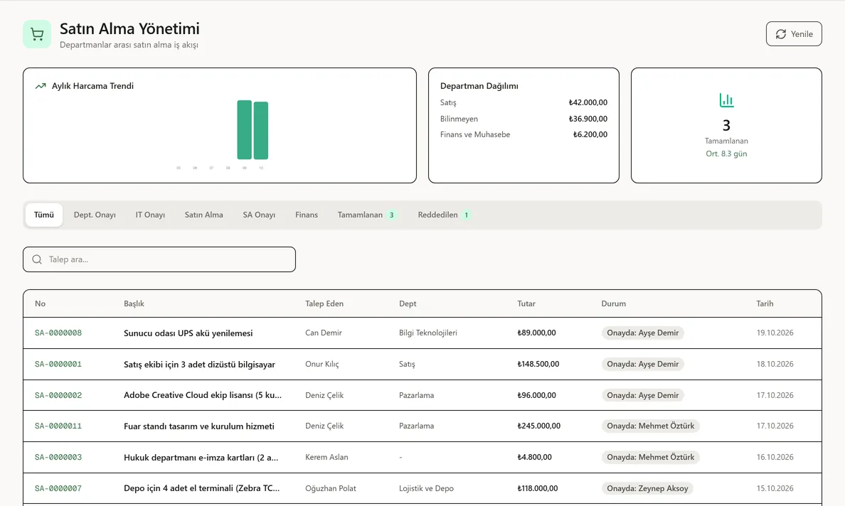The image size is (845, 506).
Task: Click the Tarih column header
Action: point(765,303)
